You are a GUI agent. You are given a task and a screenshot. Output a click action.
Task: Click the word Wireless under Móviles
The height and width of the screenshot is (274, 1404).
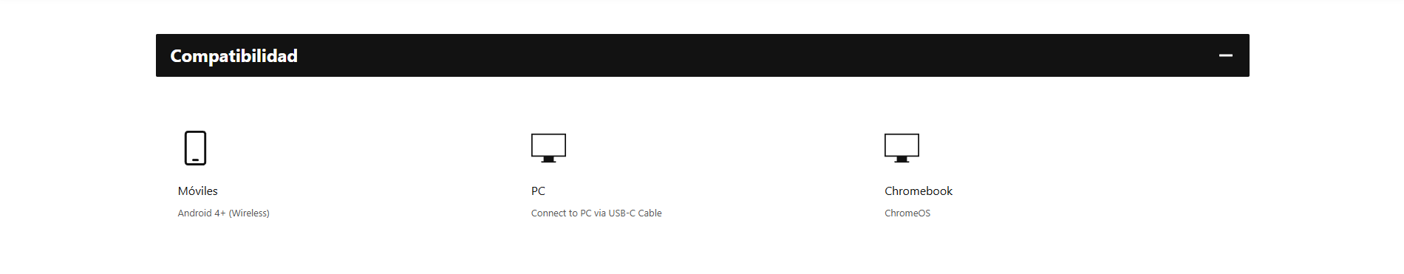(249, 213)
